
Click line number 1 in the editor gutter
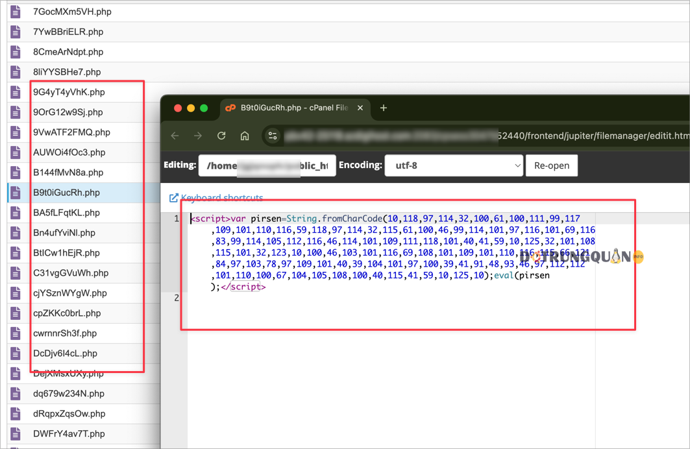coord(177,219)
